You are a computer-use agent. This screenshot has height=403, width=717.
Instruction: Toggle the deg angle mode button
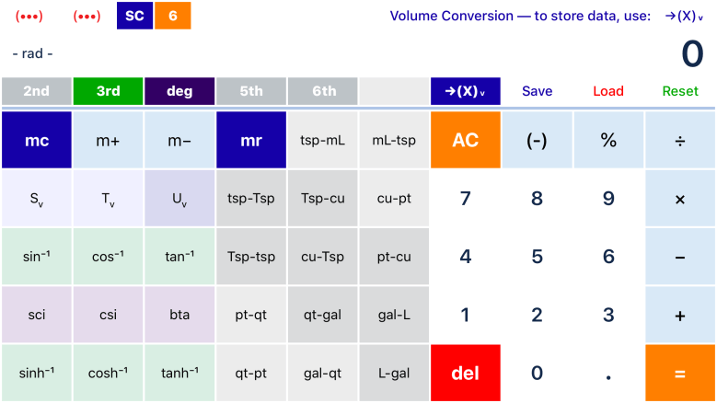click(179, 91)
